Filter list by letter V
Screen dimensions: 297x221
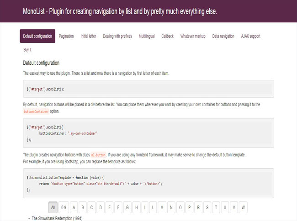click(234, 207)
